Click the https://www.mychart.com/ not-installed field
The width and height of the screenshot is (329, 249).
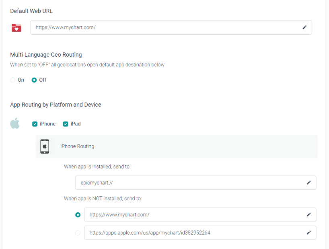point(193,215)
